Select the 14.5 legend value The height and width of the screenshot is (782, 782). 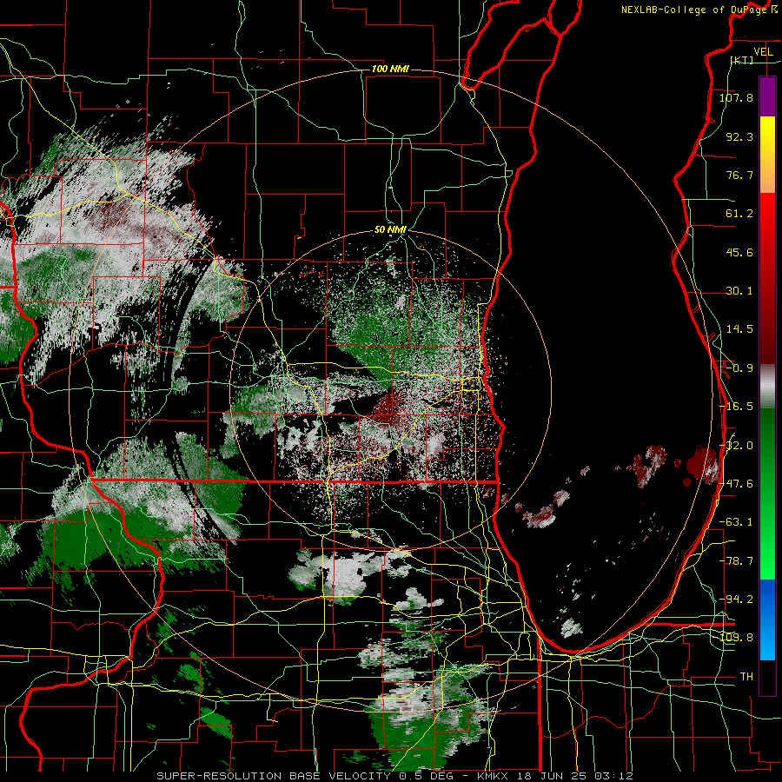(739, 328)
